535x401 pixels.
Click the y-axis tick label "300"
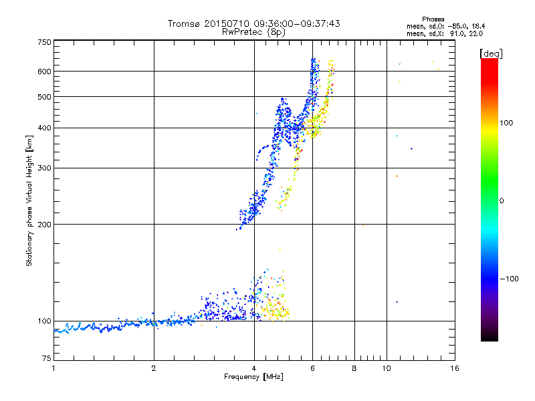click(44, 168)
